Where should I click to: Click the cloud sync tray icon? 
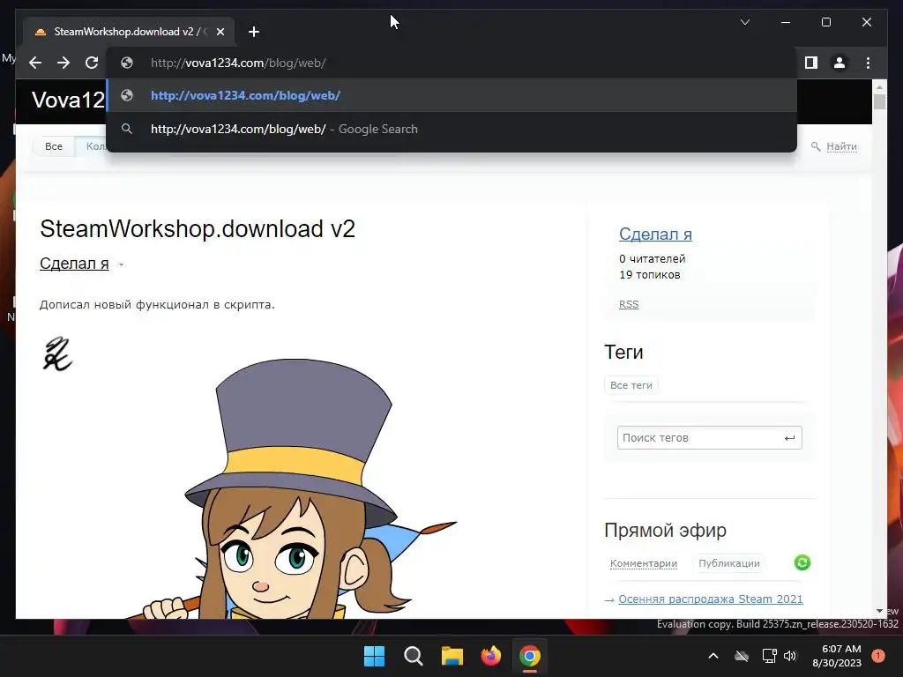point(742,656)
